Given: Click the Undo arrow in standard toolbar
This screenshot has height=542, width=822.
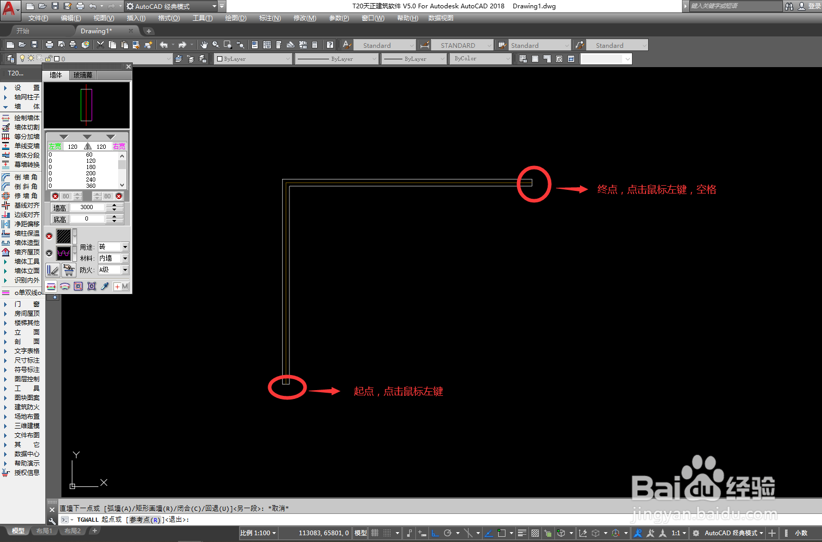Looking at the screenshot, I should 163,45.
